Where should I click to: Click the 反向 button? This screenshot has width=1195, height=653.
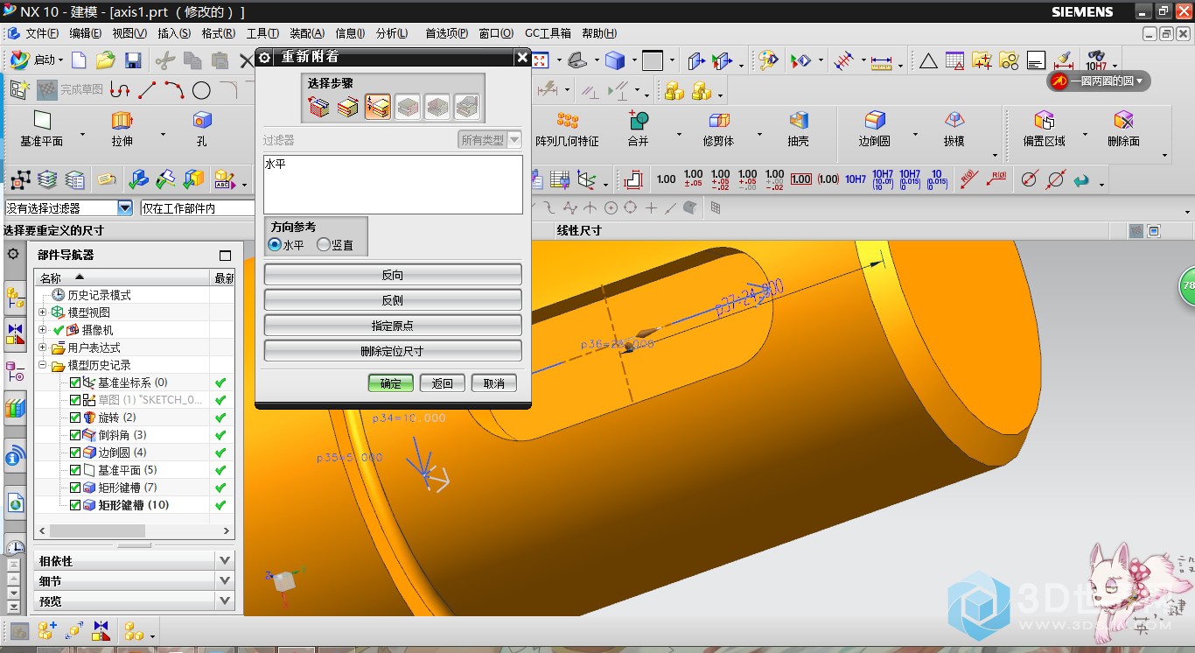pyautogui.click(x=393, y=275)
